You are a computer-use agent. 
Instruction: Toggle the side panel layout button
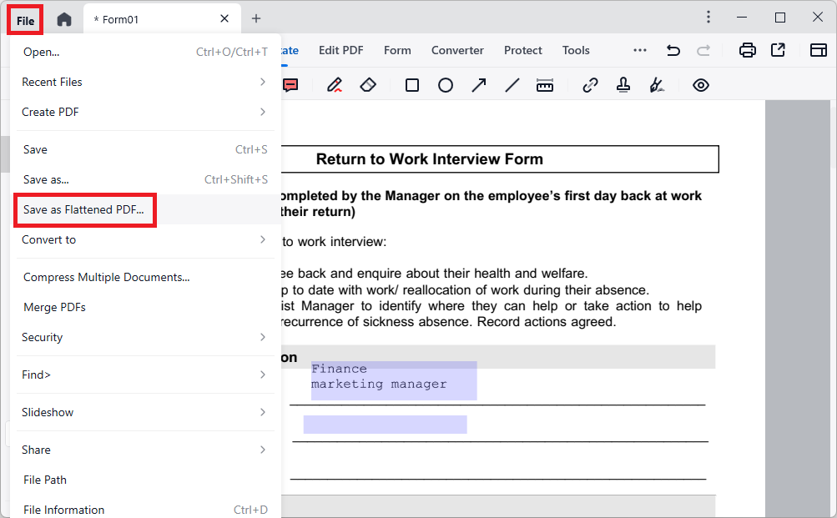click(x=819, y=50)
